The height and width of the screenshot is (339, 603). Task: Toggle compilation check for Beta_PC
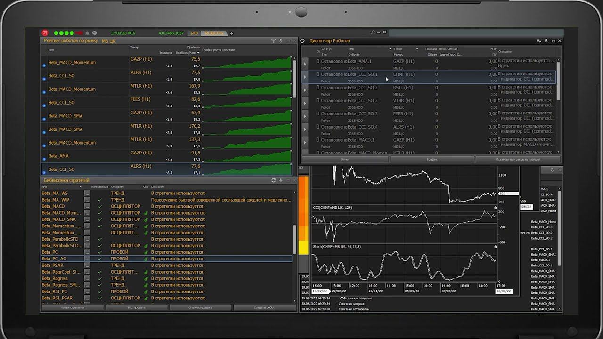(100, 252)
